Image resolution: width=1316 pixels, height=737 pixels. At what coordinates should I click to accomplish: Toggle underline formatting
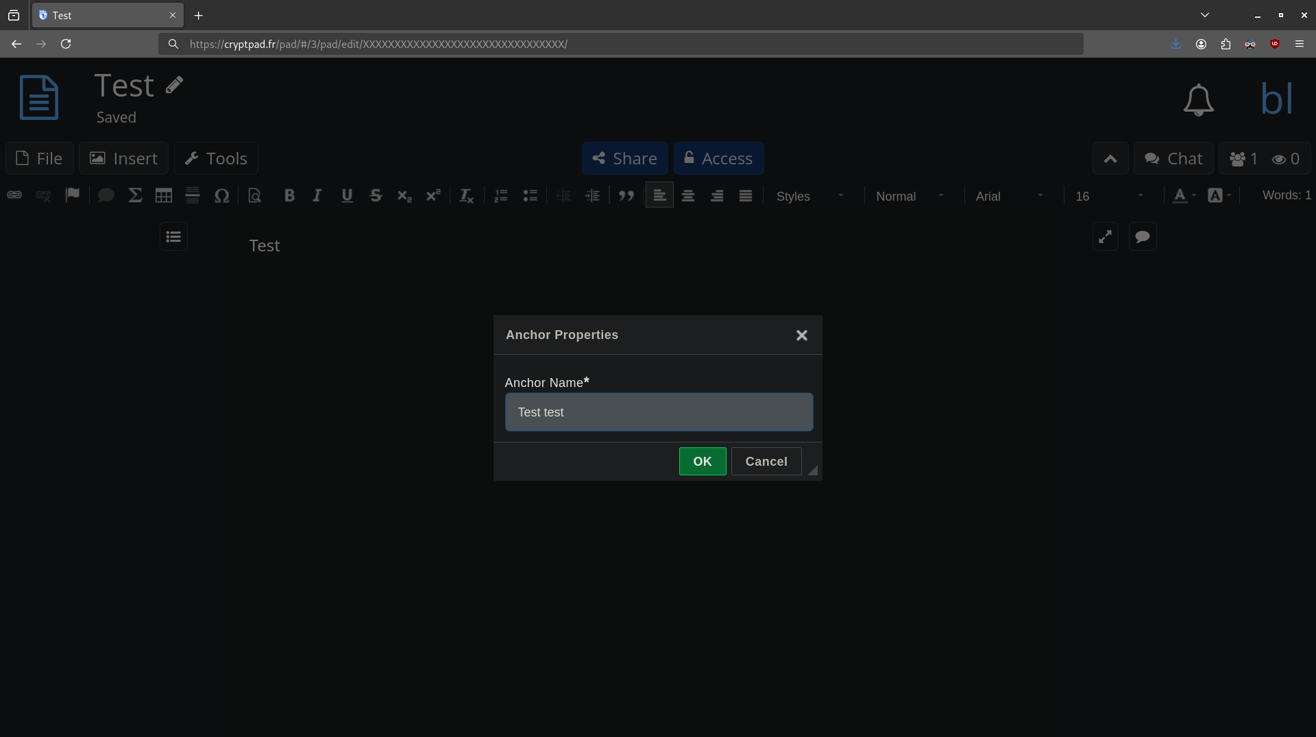coord(347,196)
